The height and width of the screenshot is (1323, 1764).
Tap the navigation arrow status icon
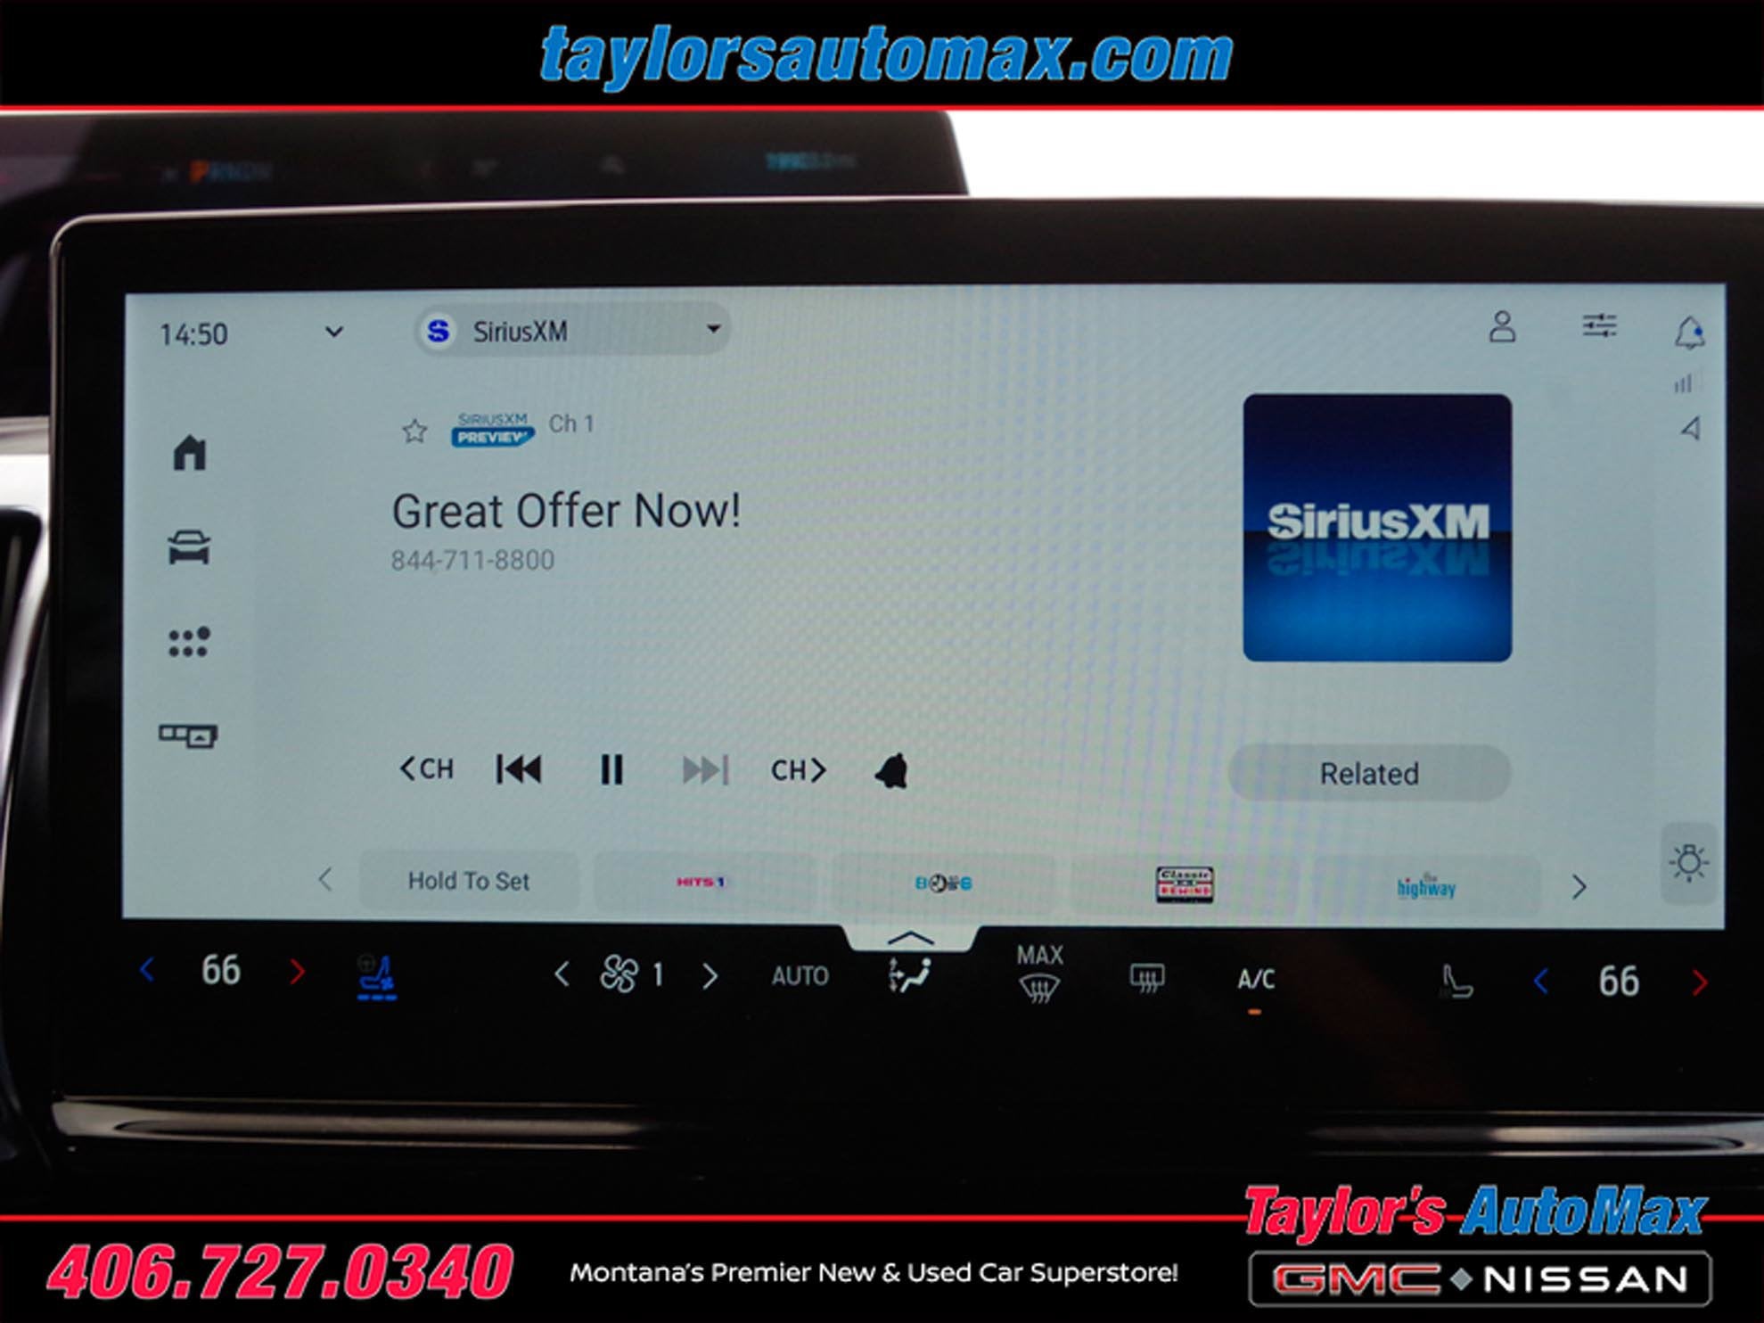[1690, 429]
